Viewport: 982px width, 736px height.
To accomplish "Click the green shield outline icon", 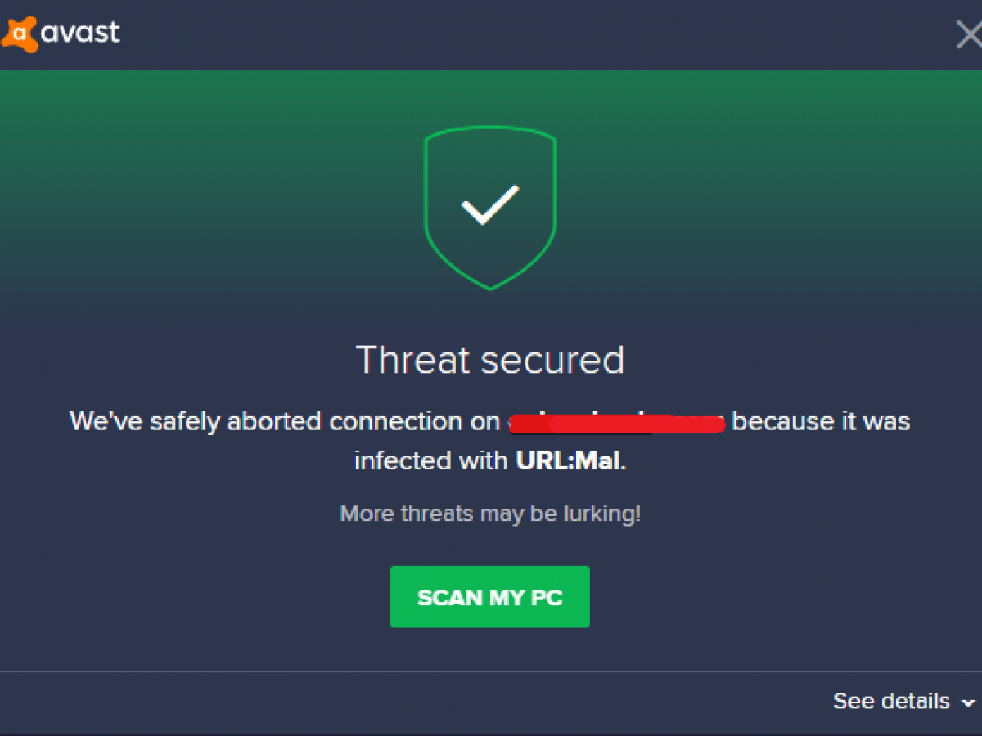I will [x=490, y=208].
